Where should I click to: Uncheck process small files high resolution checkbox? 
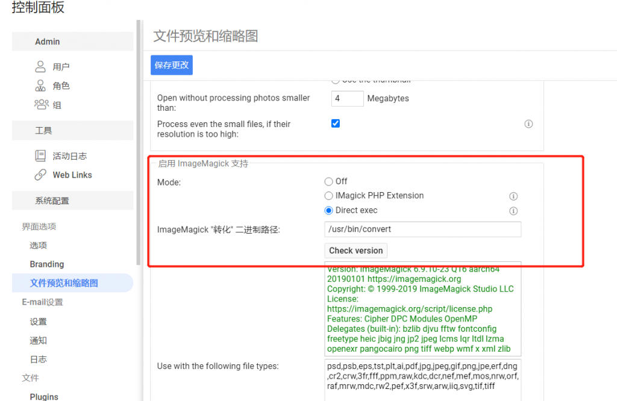tap(336, 123)
